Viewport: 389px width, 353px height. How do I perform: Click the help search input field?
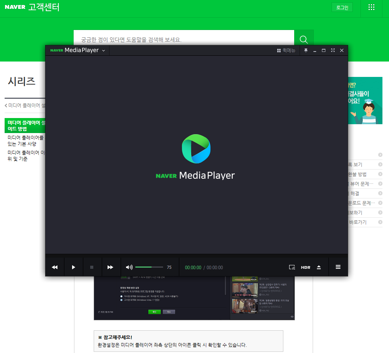[x=184, y=40]
